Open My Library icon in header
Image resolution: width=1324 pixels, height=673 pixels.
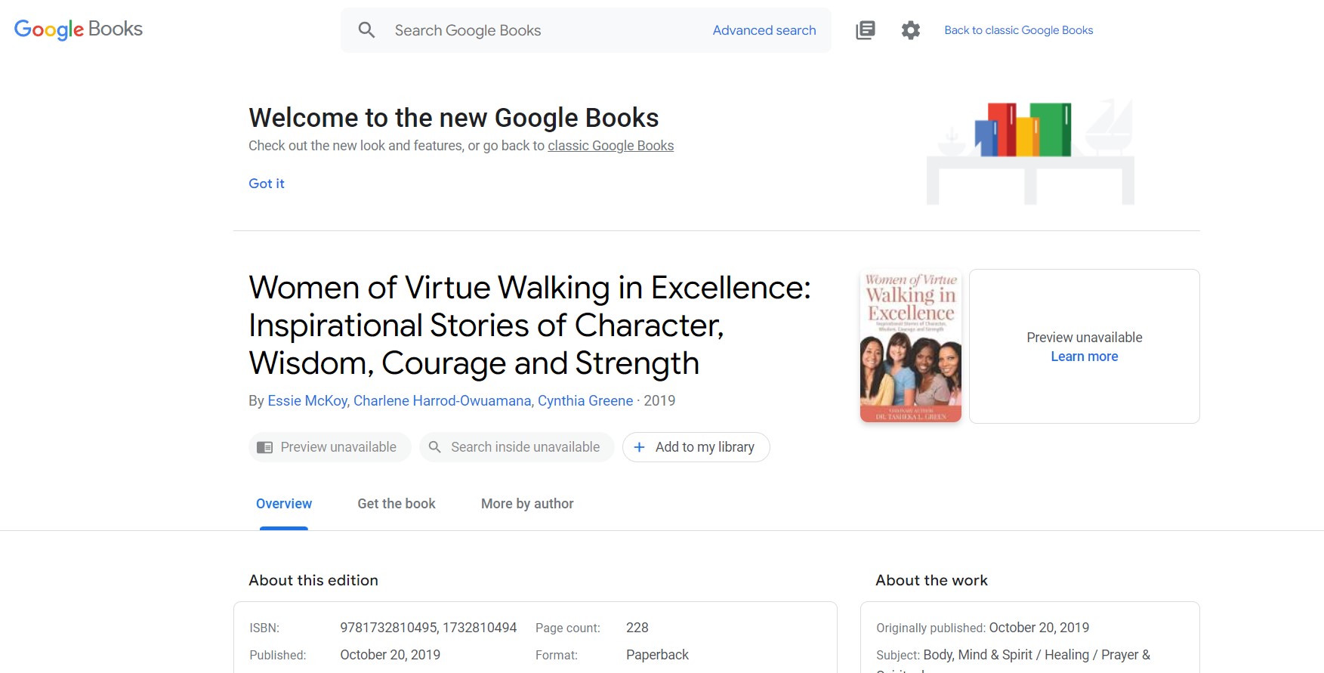(865, 30)
